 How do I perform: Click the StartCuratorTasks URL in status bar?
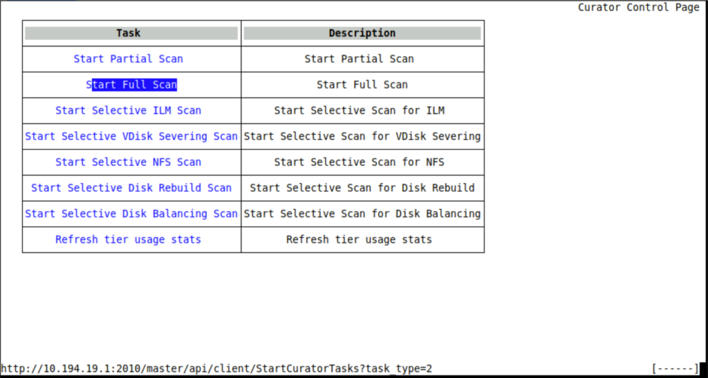pyautogui.click(x=216, y=369)
